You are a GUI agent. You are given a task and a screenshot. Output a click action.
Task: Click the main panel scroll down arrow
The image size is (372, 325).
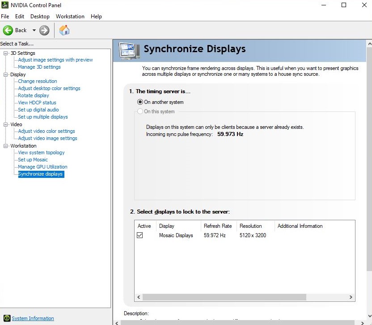pyautogui.click(x=370, y=316)
